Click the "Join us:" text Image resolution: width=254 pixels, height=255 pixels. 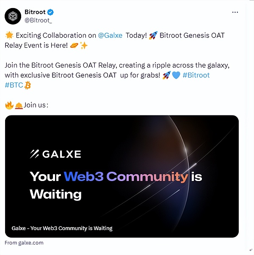(x=36, y=105)
